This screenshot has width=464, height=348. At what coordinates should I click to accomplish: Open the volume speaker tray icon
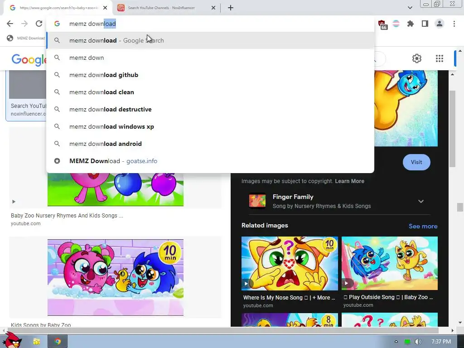point(418,342)
